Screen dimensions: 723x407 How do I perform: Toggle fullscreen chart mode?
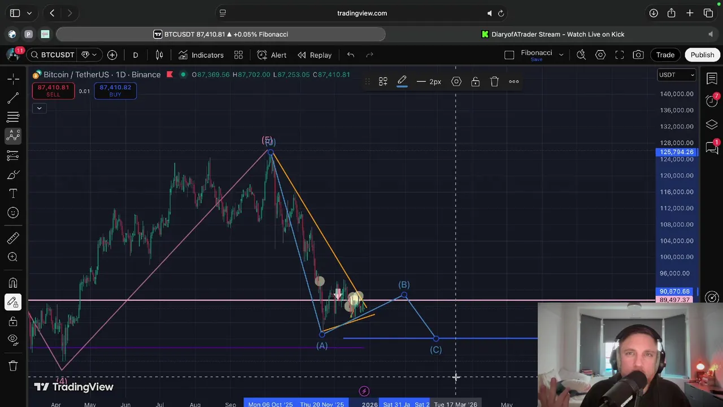pyautogui.click(x=620, y=55)
